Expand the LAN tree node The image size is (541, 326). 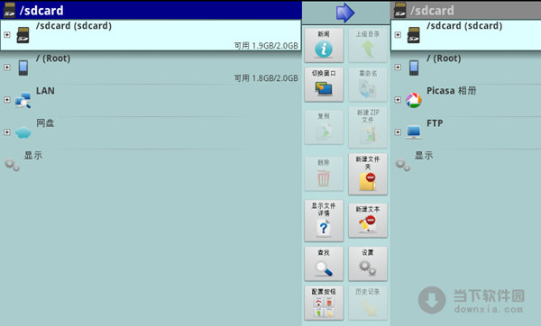[7, 100]
